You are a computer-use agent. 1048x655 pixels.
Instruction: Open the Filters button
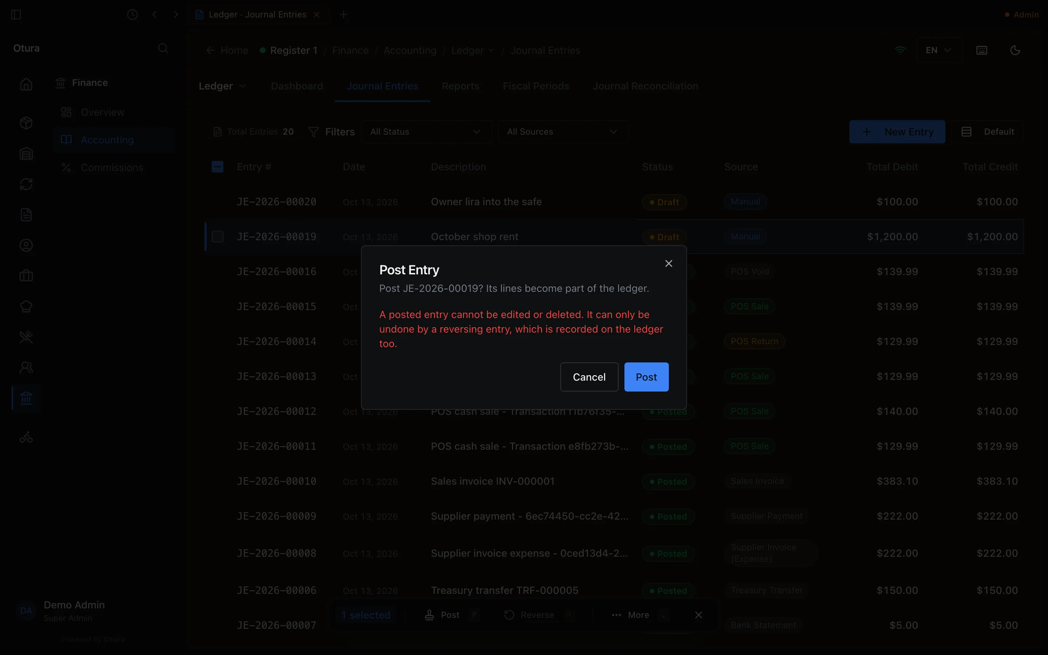pos(331,132)
